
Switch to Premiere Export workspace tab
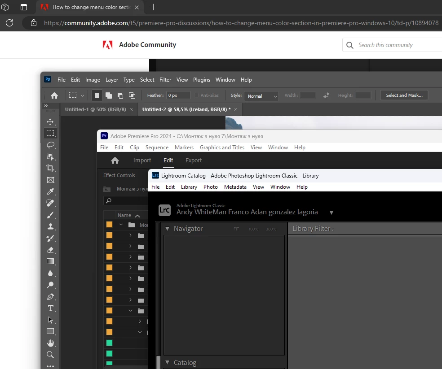coord(194,161)
